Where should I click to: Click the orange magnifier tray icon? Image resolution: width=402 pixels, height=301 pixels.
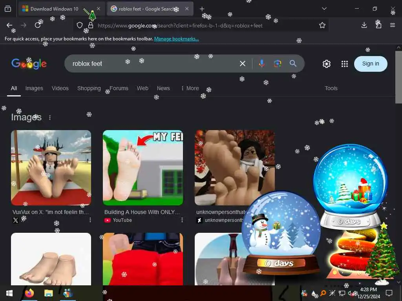(x=323, y=293)
